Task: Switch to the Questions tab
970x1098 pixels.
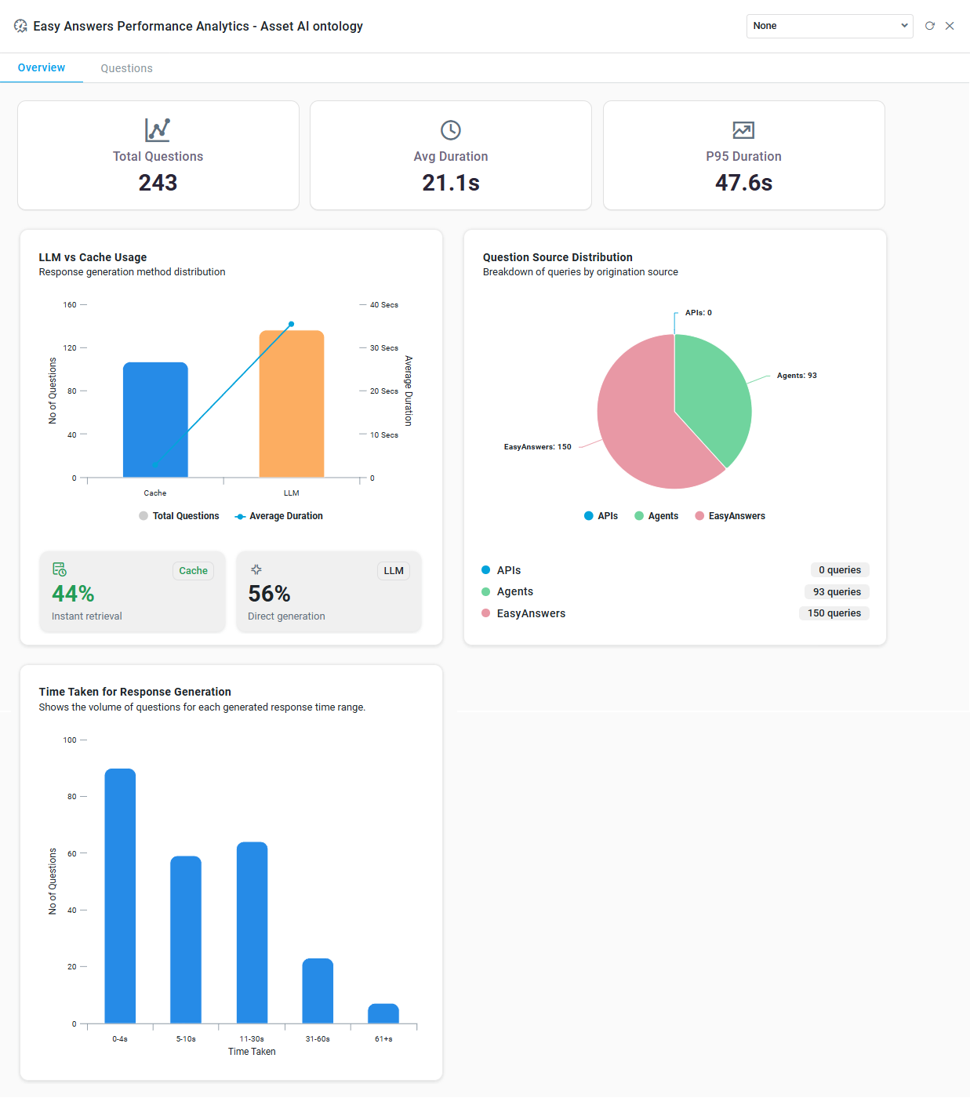Action: pyautogui.click(x=126, y=68)
